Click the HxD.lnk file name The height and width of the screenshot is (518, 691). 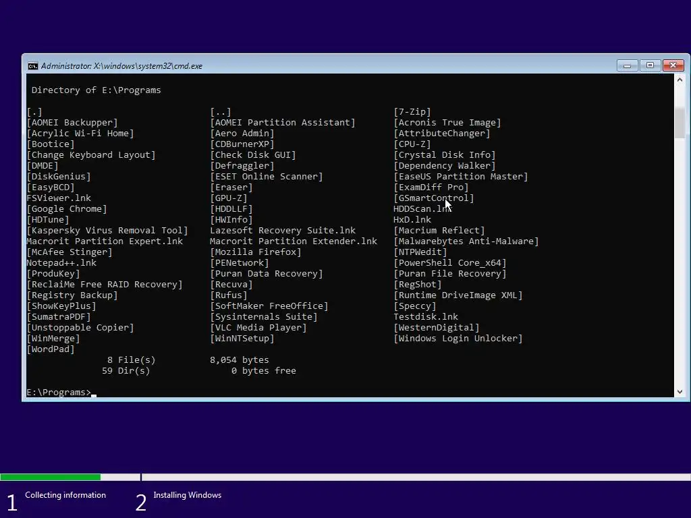pos(412,220)
